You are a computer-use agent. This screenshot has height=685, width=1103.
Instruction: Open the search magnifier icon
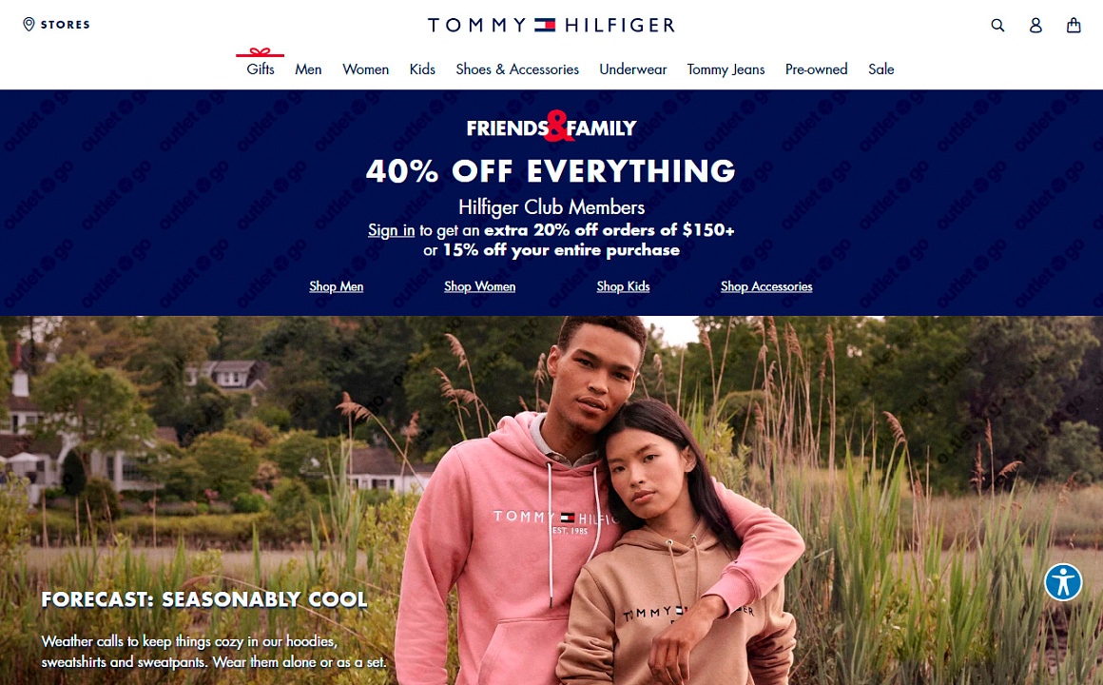997,26
